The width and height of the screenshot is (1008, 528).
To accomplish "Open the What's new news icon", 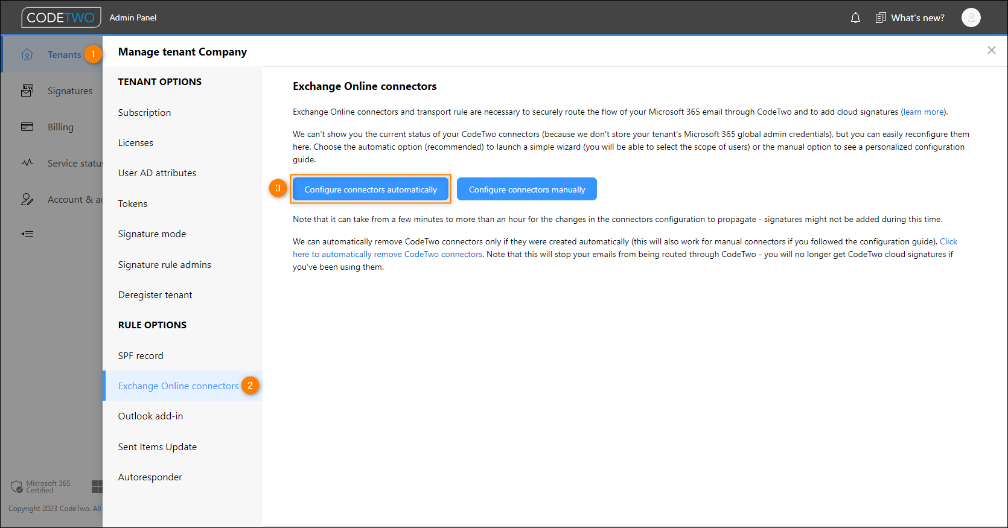I will 881,18.
